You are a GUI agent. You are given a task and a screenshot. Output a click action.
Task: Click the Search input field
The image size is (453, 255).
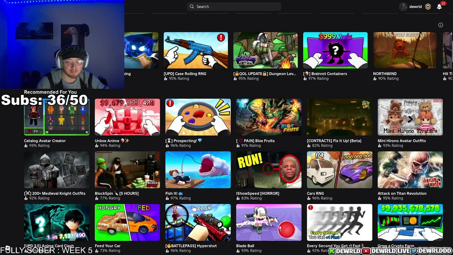click(234, 6)
